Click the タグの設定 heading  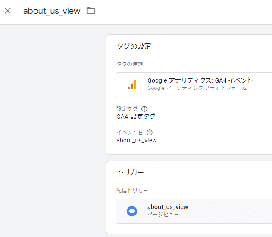[134, 46]
